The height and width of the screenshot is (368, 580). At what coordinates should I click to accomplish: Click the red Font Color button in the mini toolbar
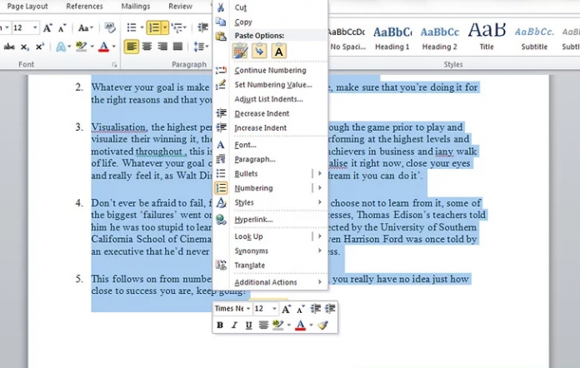click(300, 325)
